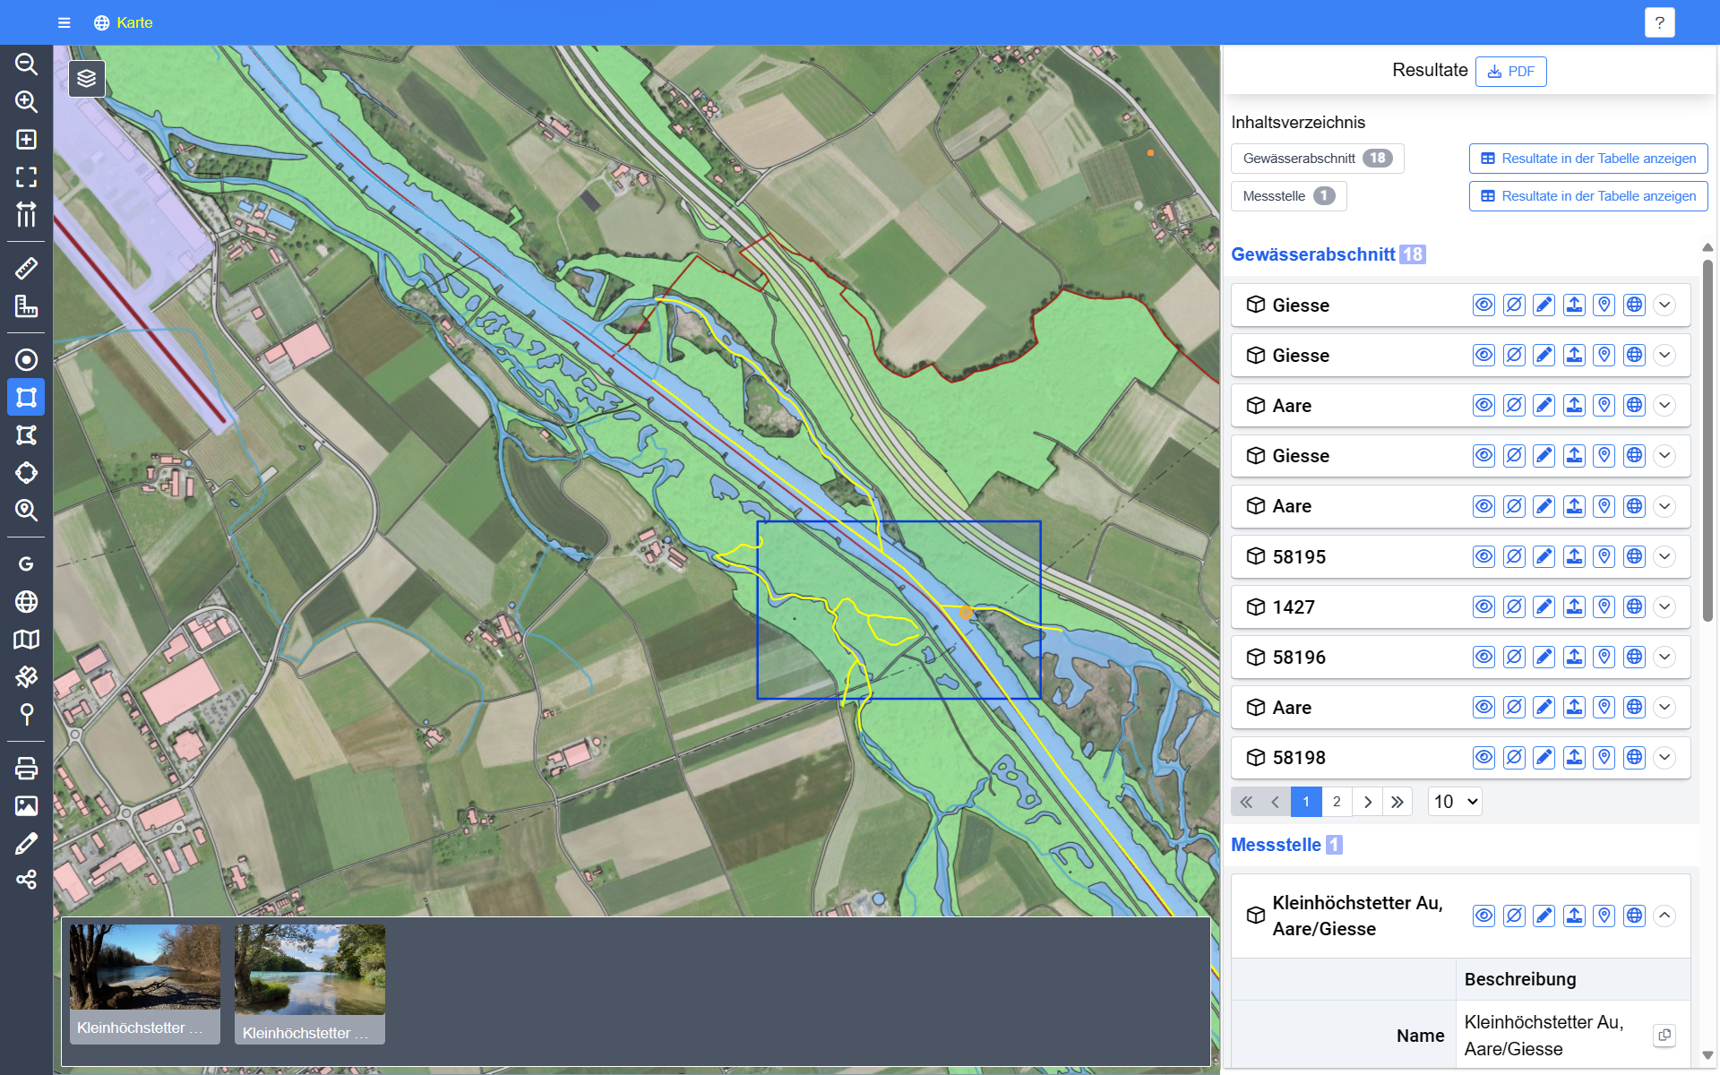The image size is (1720, 1075).
Task: Collapse the Kleinhöchstetter Au details
Action: (x=1664, y=916)
